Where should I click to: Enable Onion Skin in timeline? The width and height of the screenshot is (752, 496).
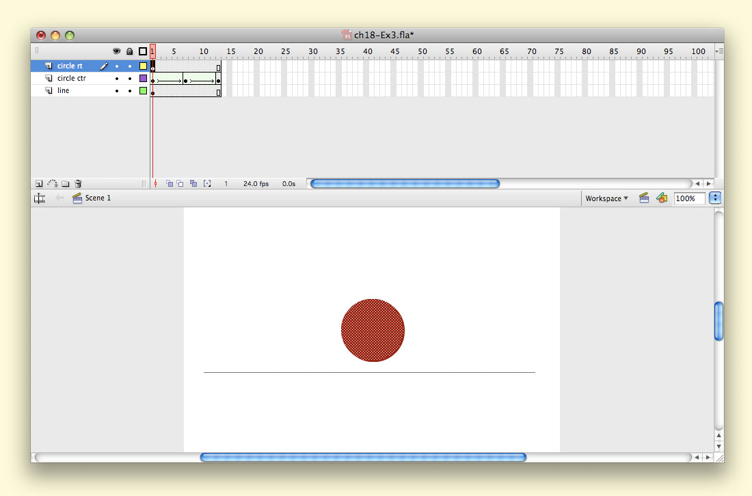pos(170,184)
